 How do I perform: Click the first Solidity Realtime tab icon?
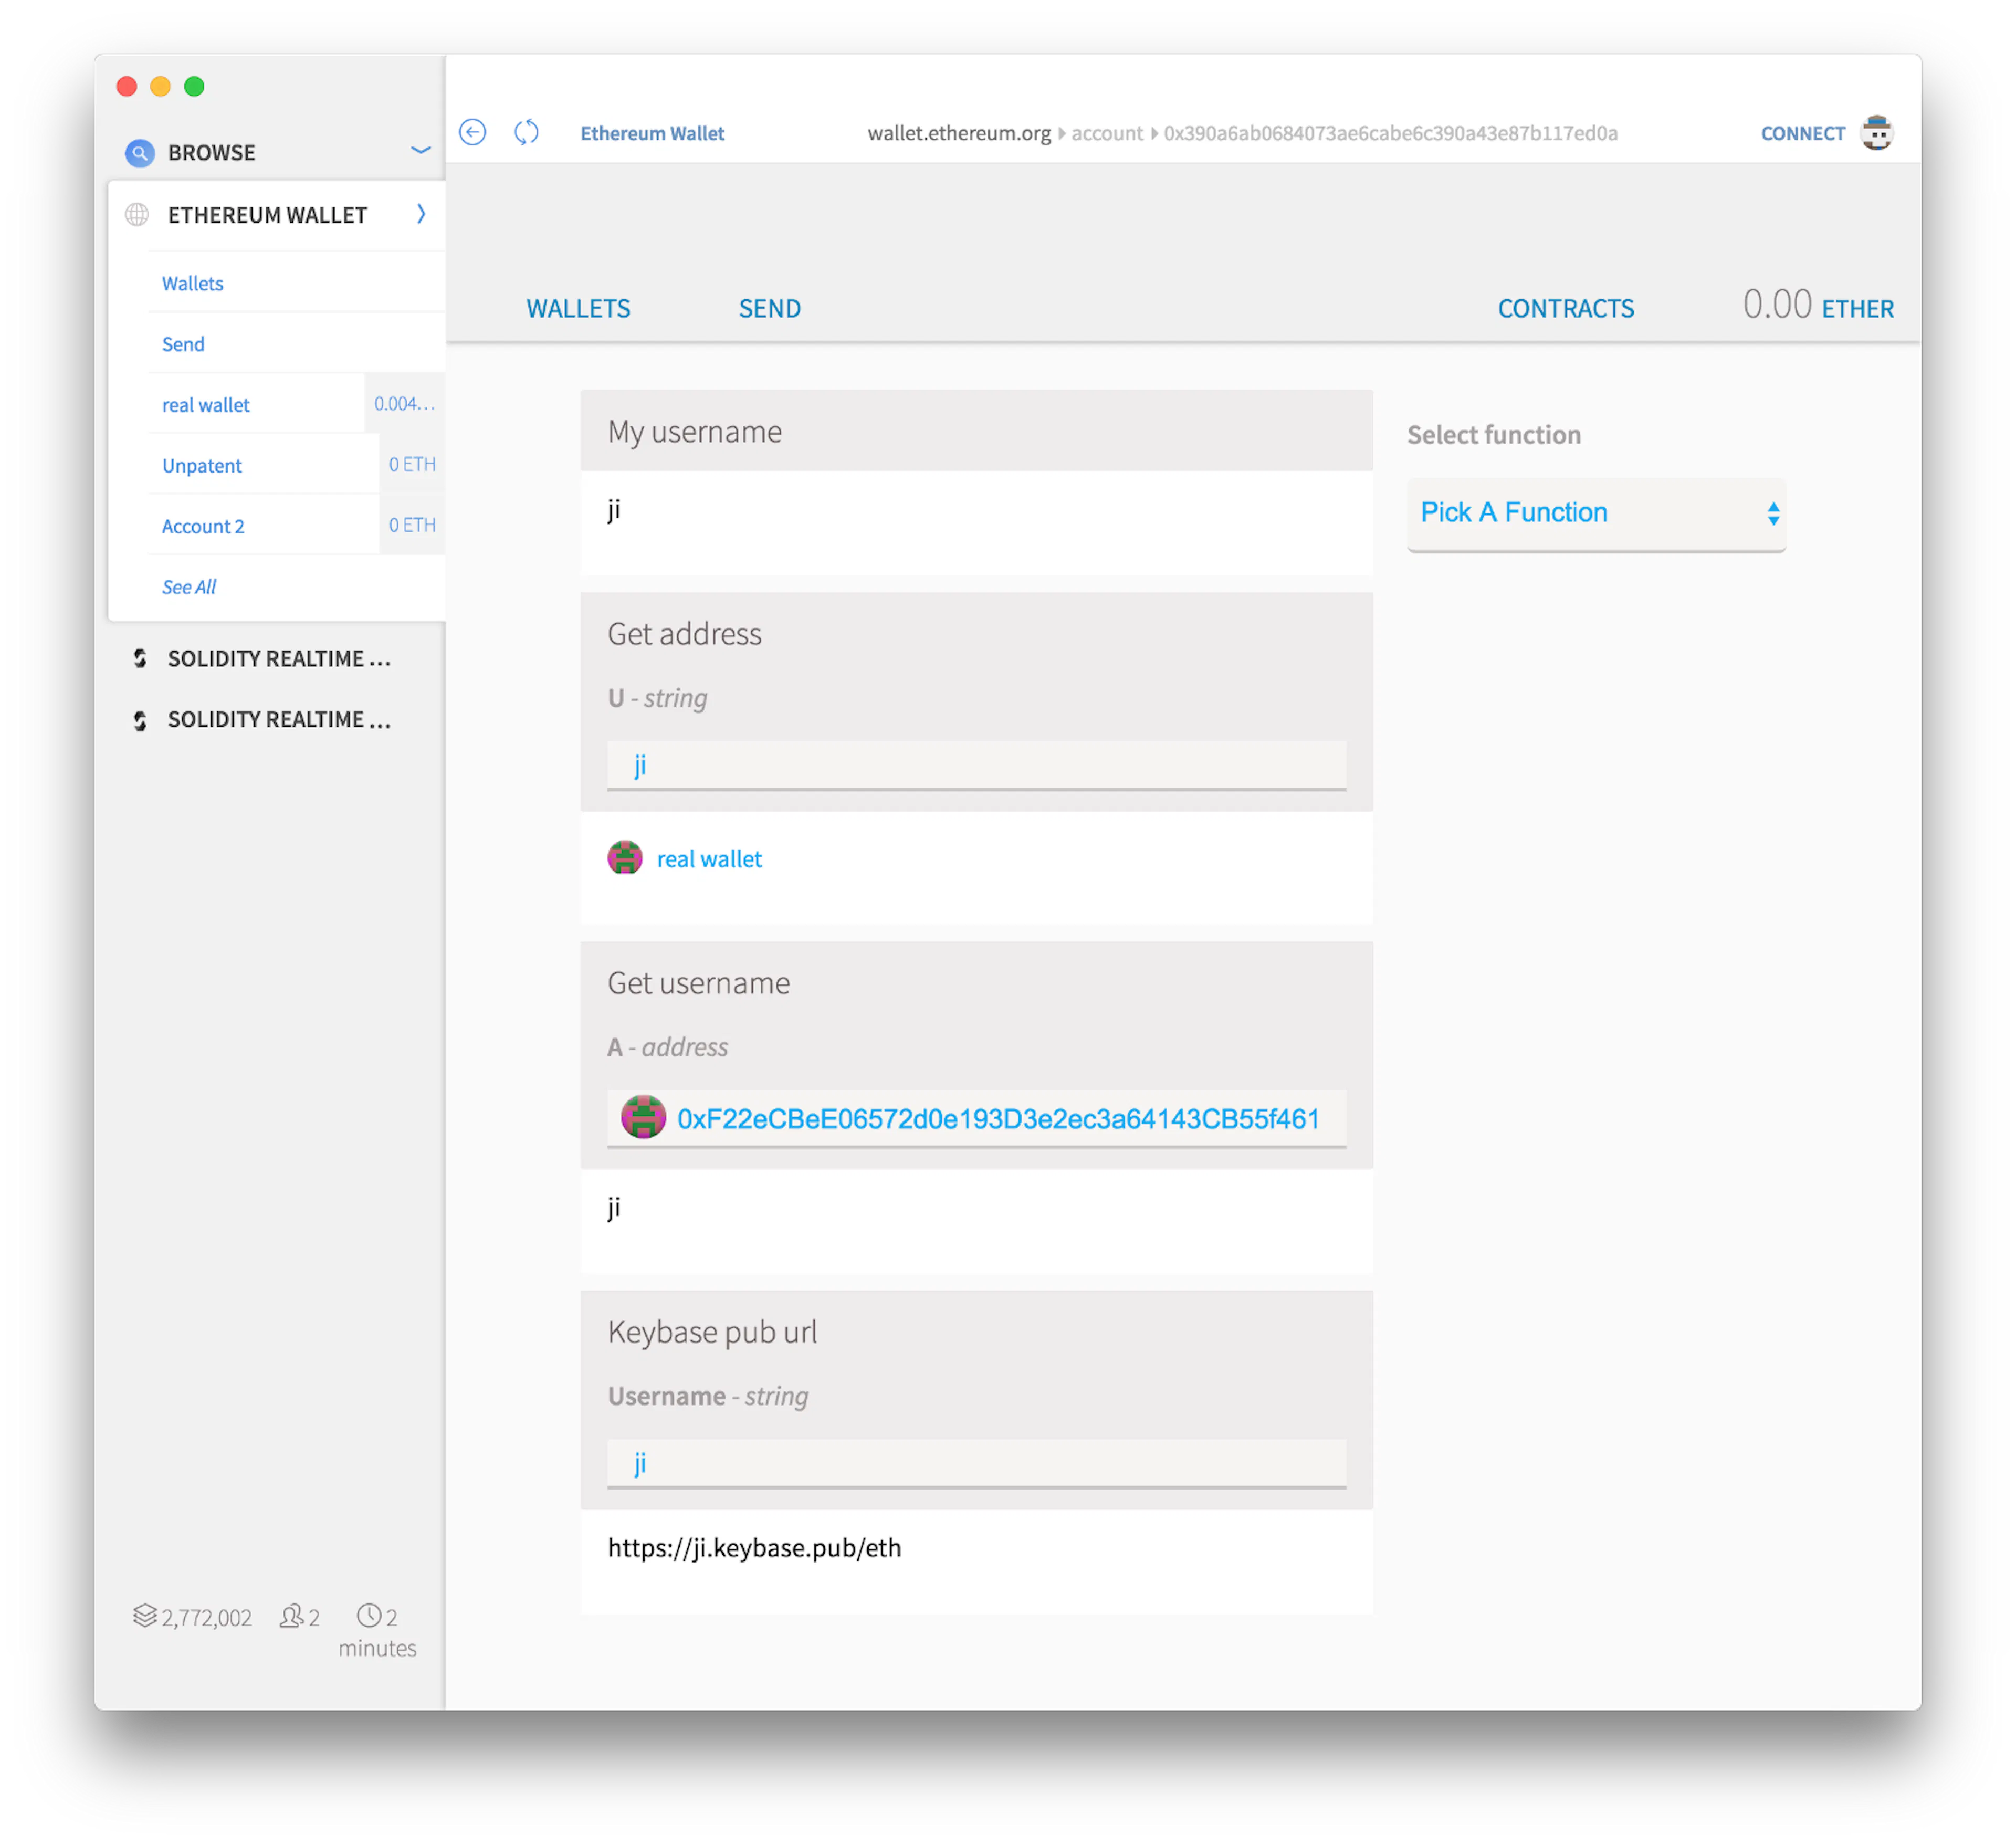[x=140, y=659]
